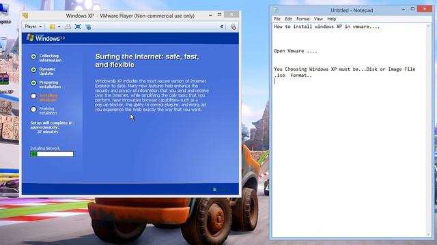437x245 pixels.
Task: Click the Notepad title bar icon
Action: tap(276, 10)
